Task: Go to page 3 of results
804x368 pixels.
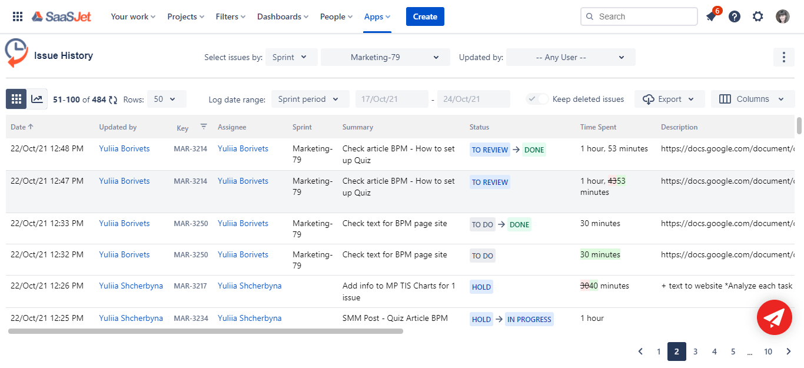Action: [695, 352]
